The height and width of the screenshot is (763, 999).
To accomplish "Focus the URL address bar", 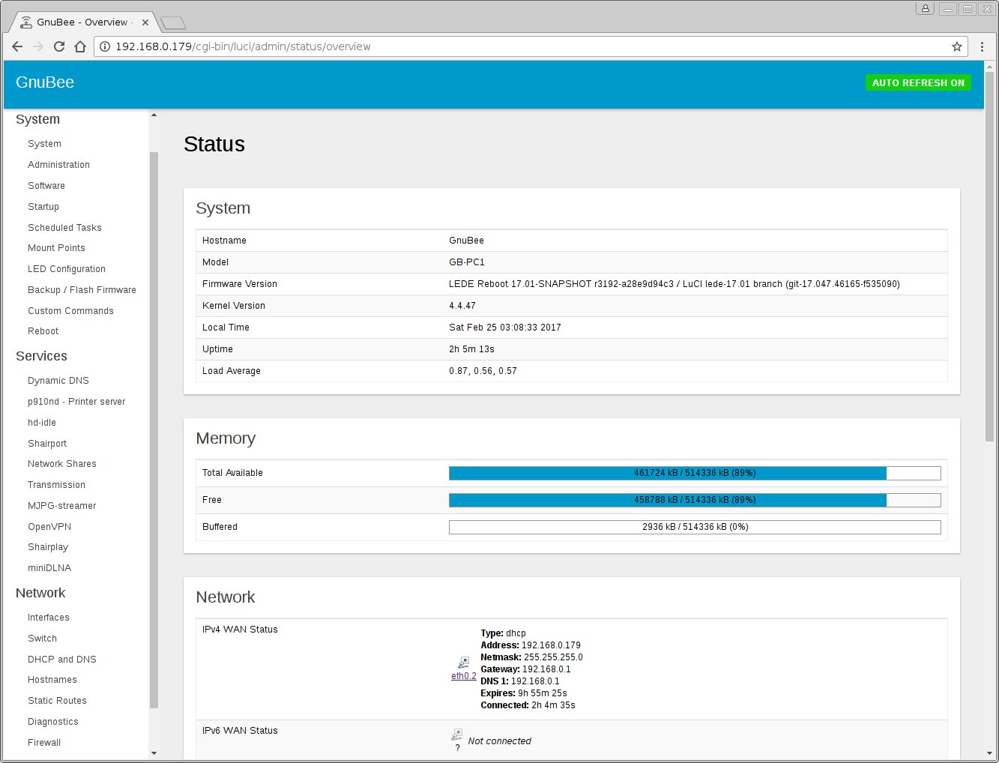I will tap(525, 46).
